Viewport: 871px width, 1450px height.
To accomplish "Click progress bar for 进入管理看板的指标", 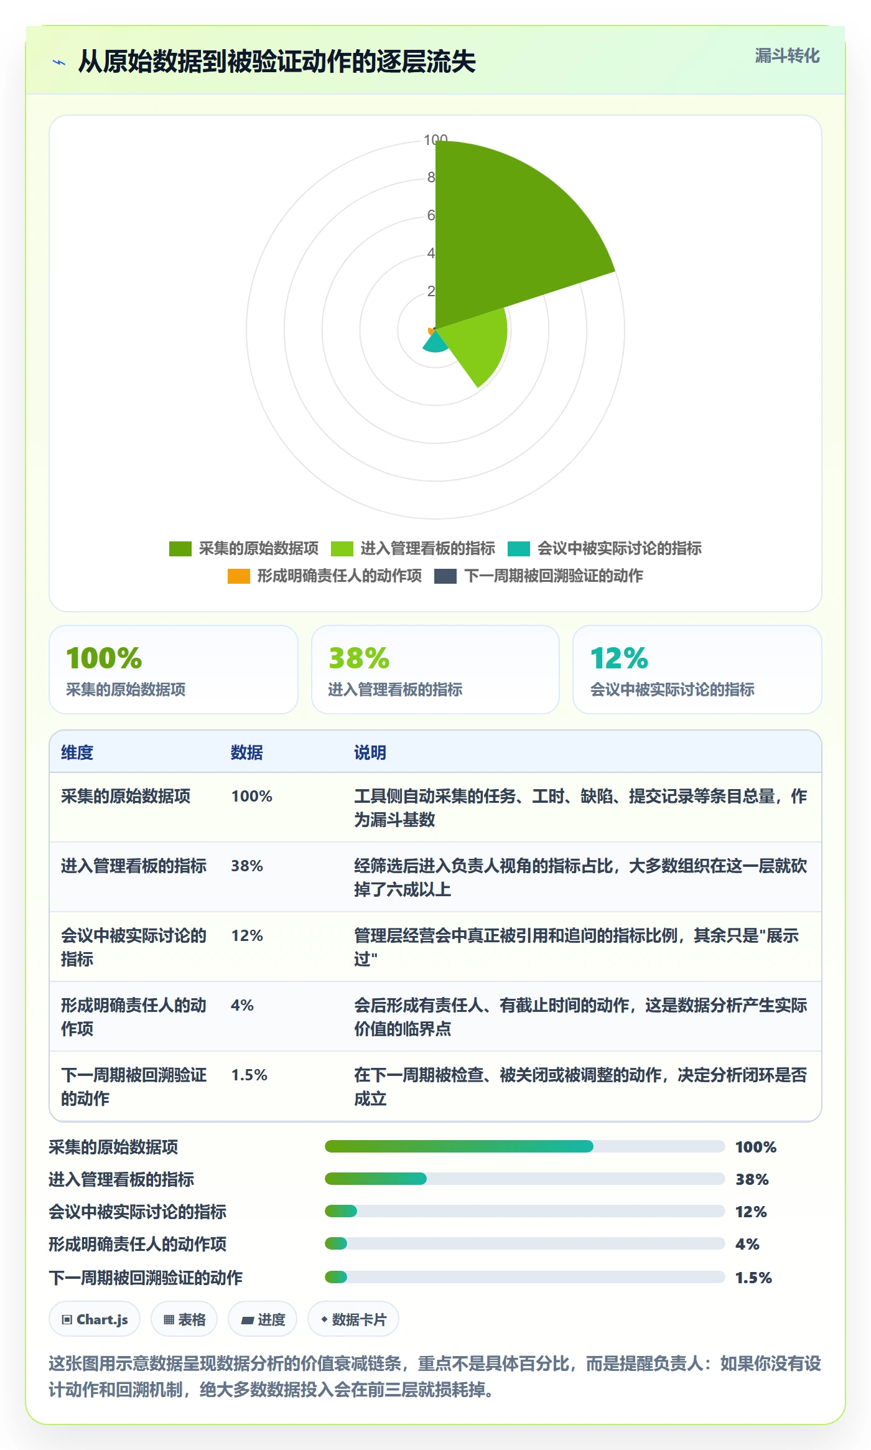I will pos(524,1179).
